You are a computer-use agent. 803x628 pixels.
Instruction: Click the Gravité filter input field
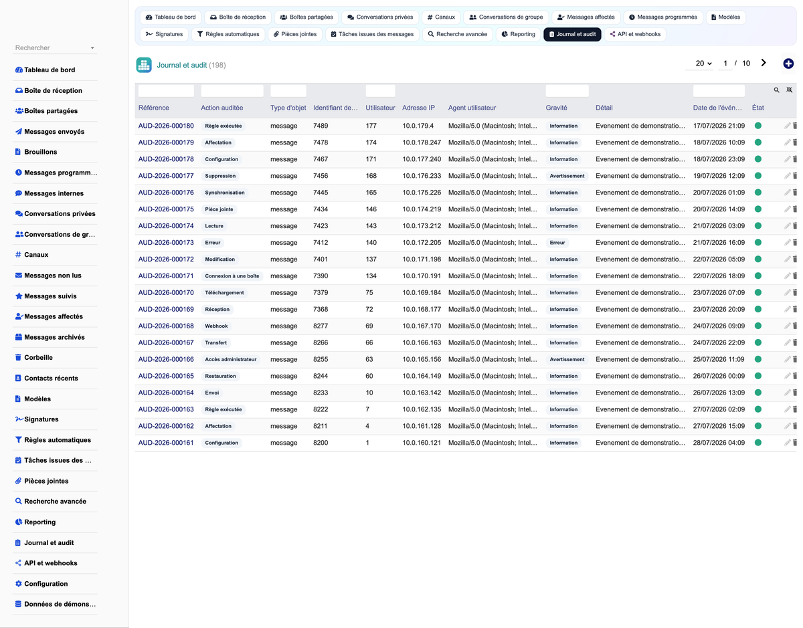(x=567, y=90)
